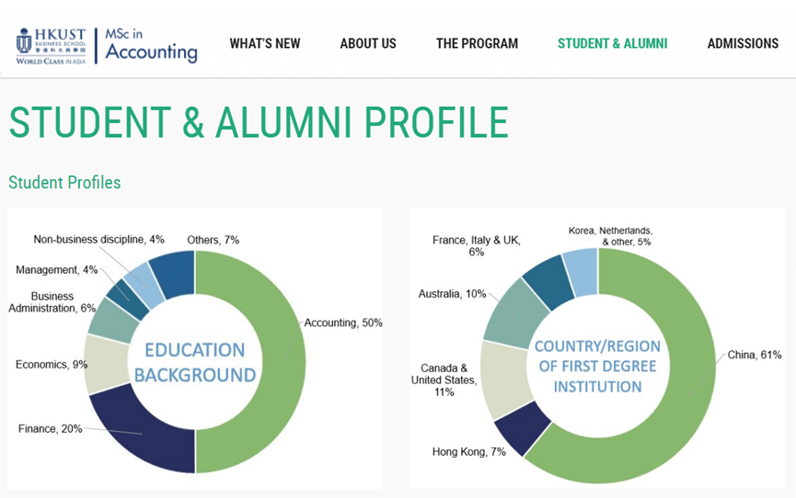Viewport: 796px width, 498px height.
Task: Click the MSc in Accounting logo text
Action: [151, 46]
